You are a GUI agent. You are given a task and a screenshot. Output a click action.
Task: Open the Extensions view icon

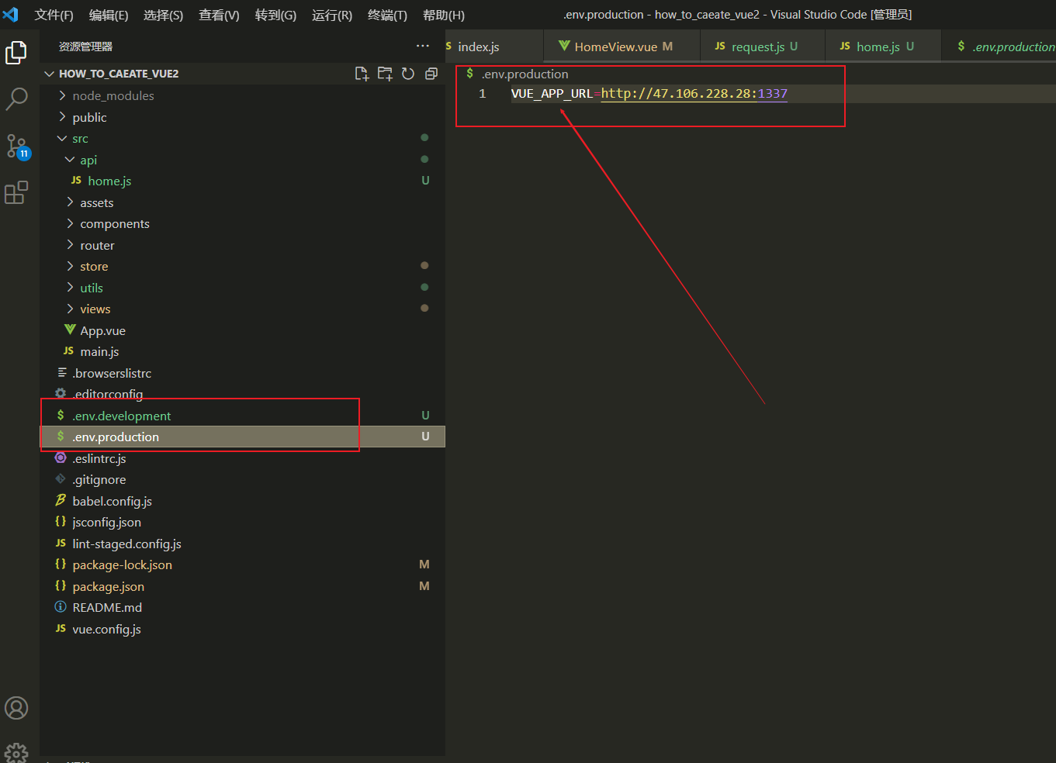point(16,192)
